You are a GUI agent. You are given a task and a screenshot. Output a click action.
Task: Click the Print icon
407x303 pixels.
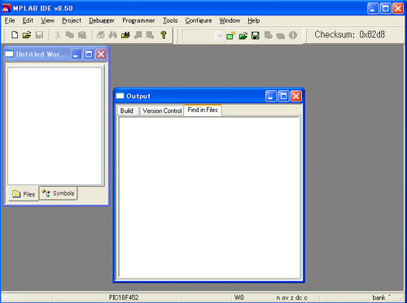(101, 35)
